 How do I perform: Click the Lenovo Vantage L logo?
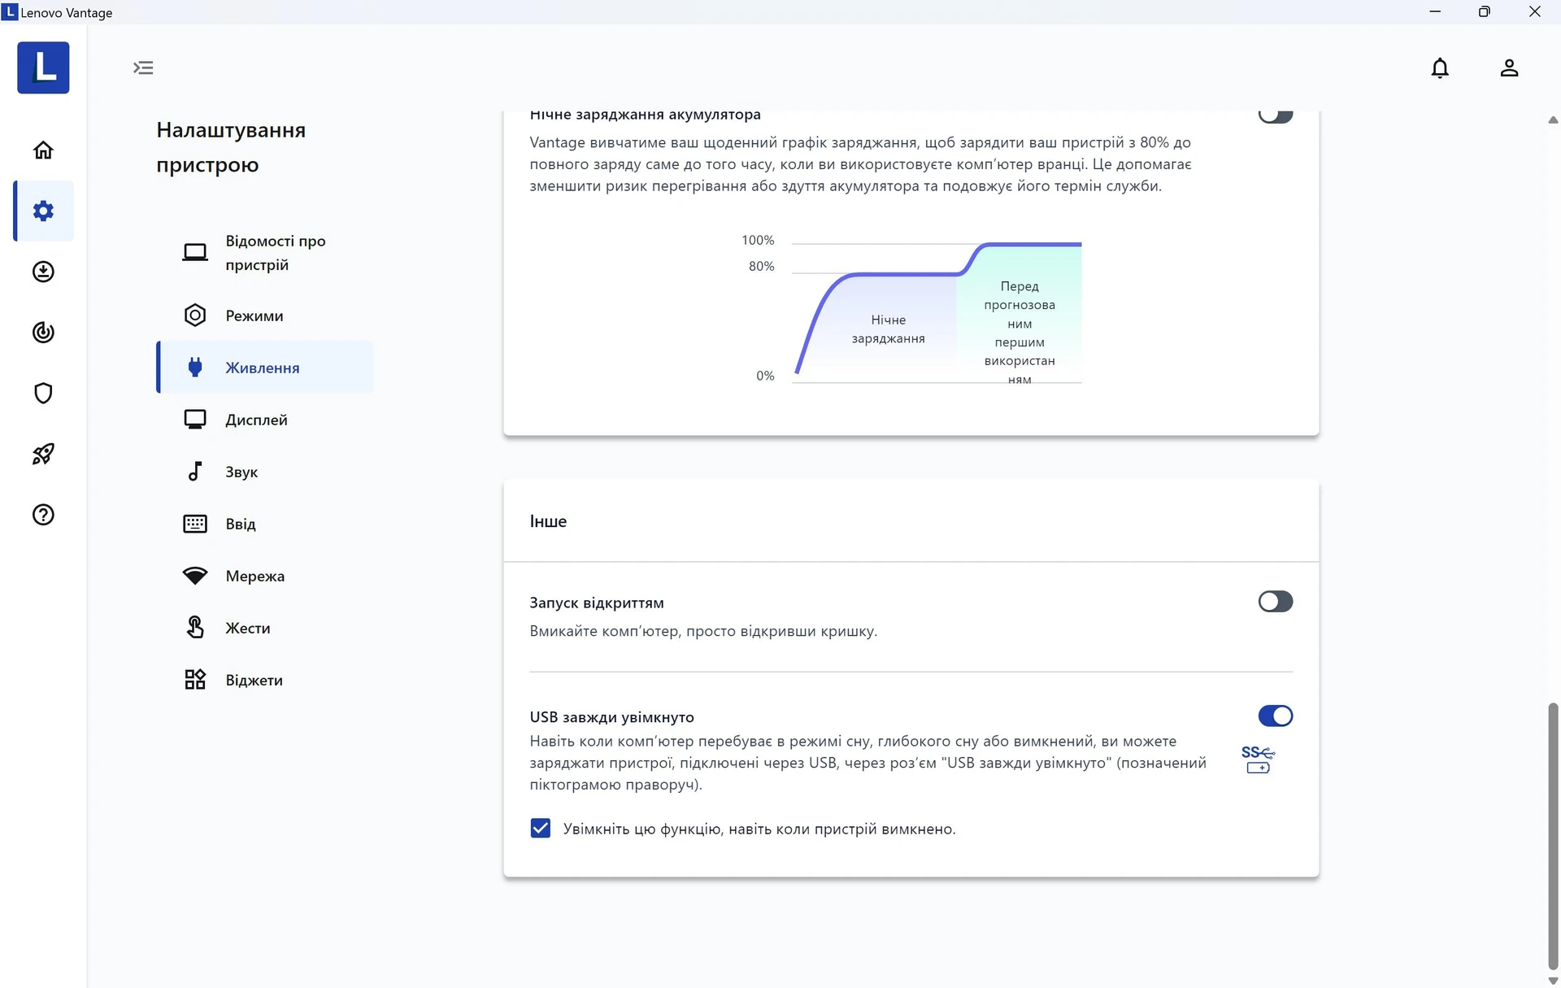43,68
